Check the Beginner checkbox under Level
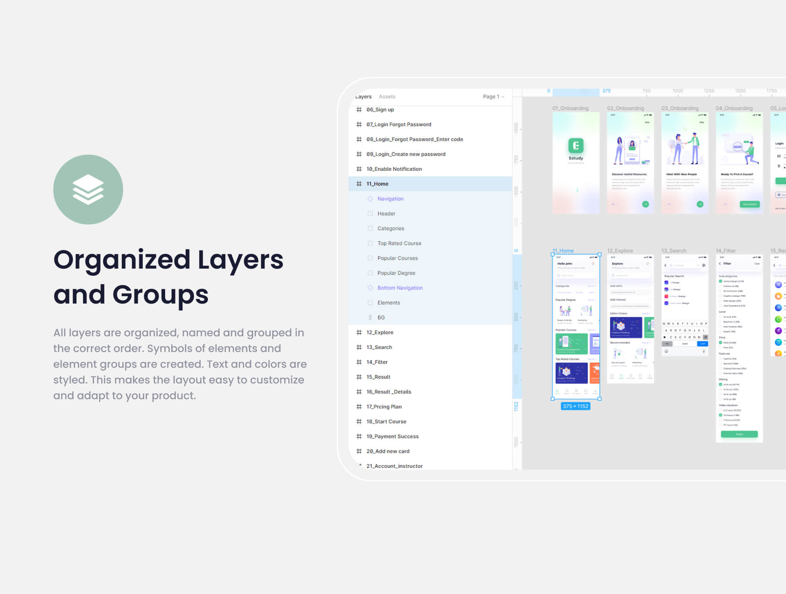Screen dimensions: 786x594 [720, 322]
